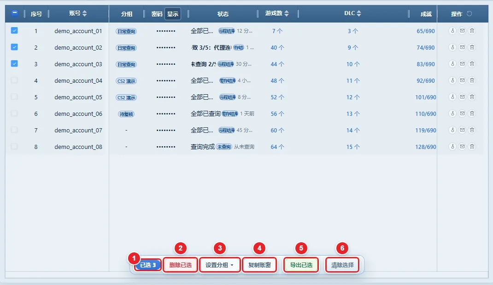493x285 pixels.
Task: Open the 40 个 games link for demo_account_02
Action: [277, 48]
